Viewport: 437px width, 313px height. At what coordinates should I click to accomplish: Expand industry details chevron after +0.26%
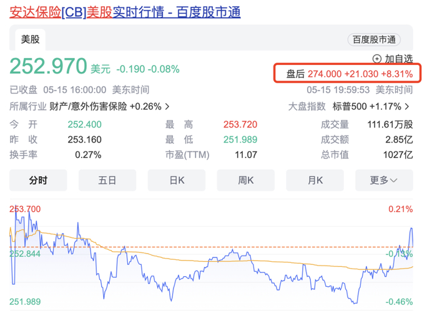coord(167,106)
